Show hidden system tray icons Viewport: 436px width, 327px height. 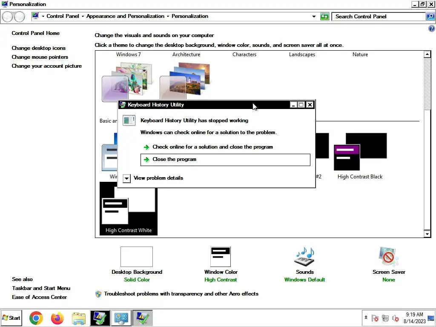[x=366, y=318]
